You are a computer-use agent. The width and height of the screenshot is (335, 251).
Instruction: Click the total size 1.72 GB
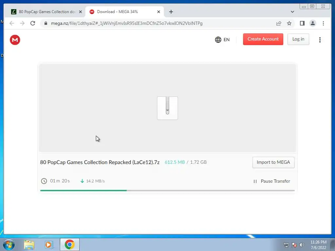tap(198, 162)
